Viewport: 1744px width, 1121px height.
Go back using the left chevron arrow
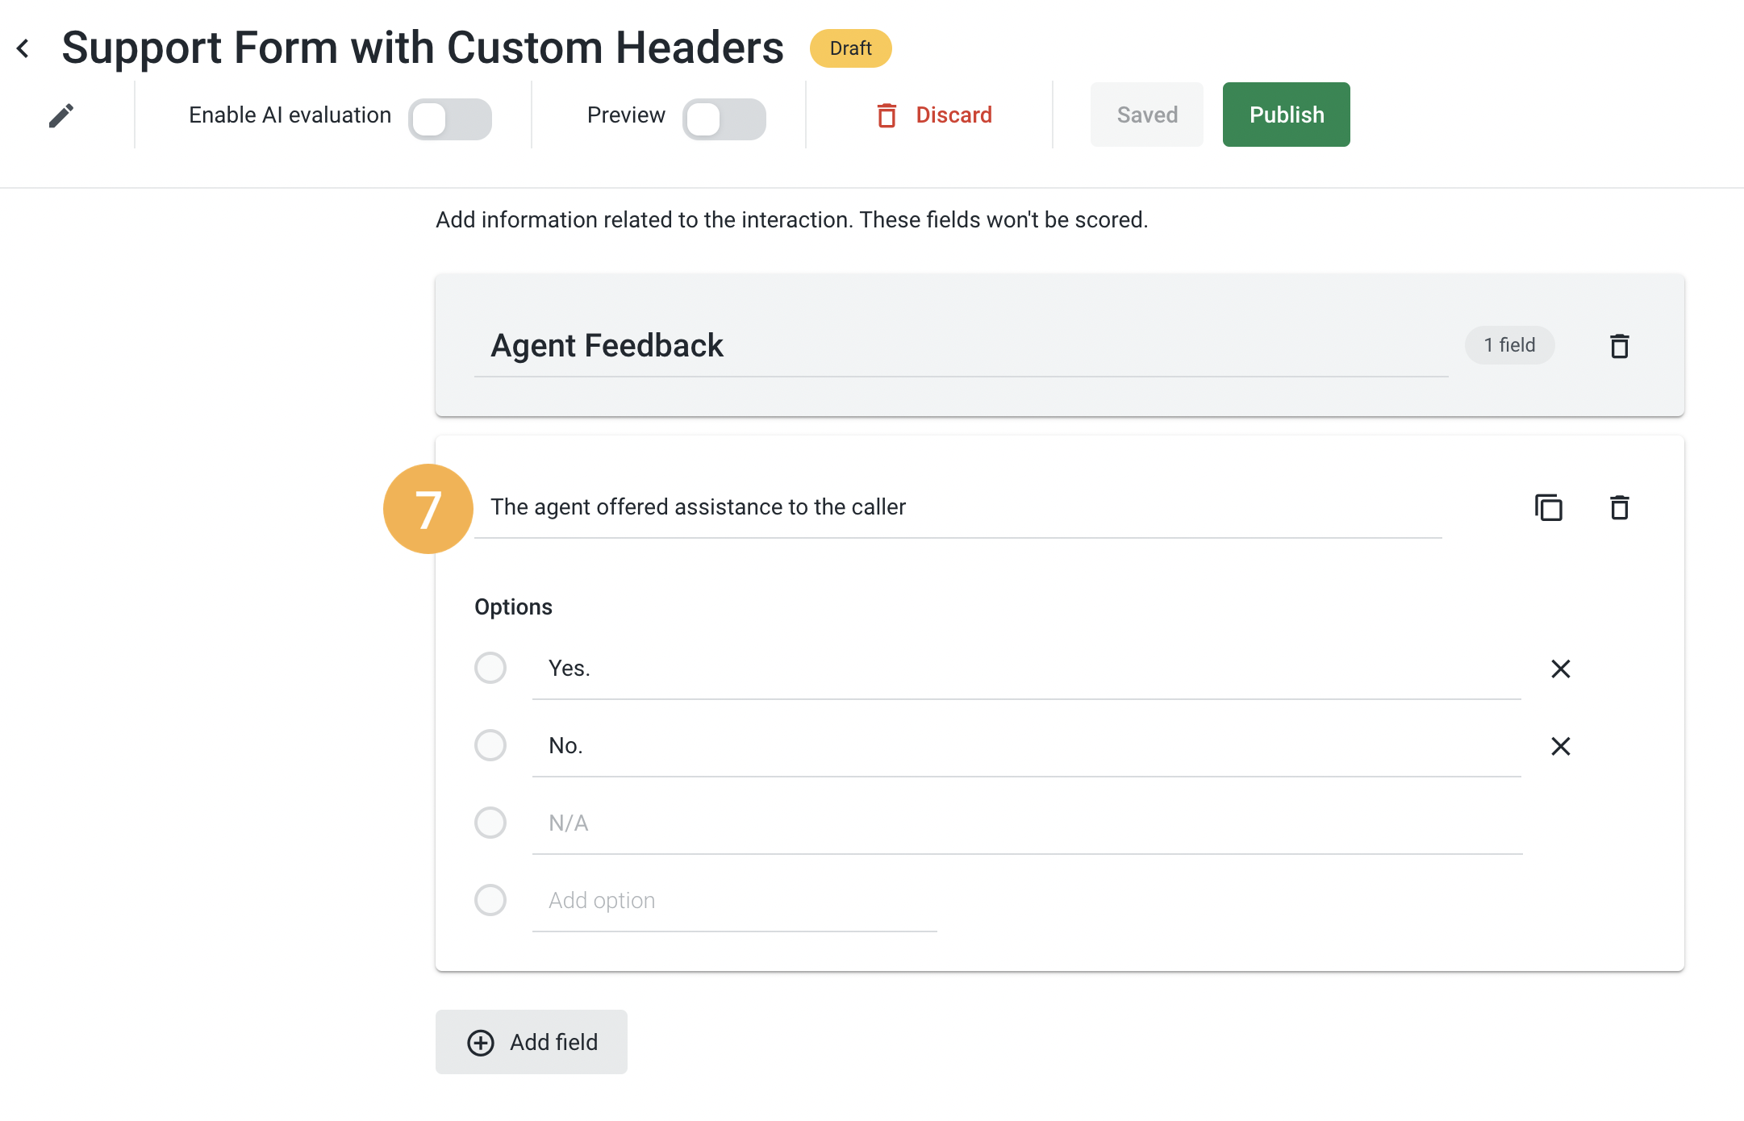[x=23, y=48]
